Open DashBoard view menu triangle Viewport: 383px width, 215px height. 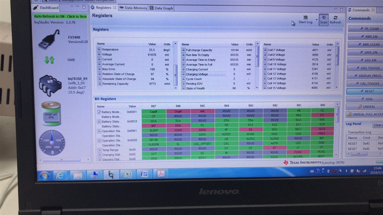(x=72, y=7)
